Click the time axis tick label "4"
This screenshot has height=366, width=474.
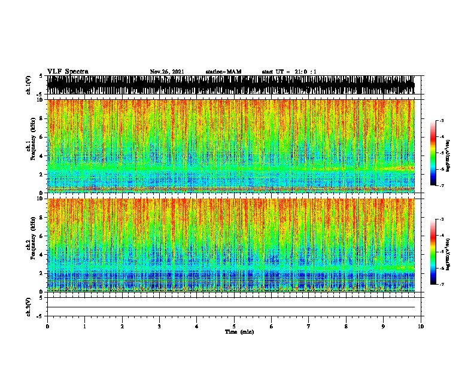[197, 327]
